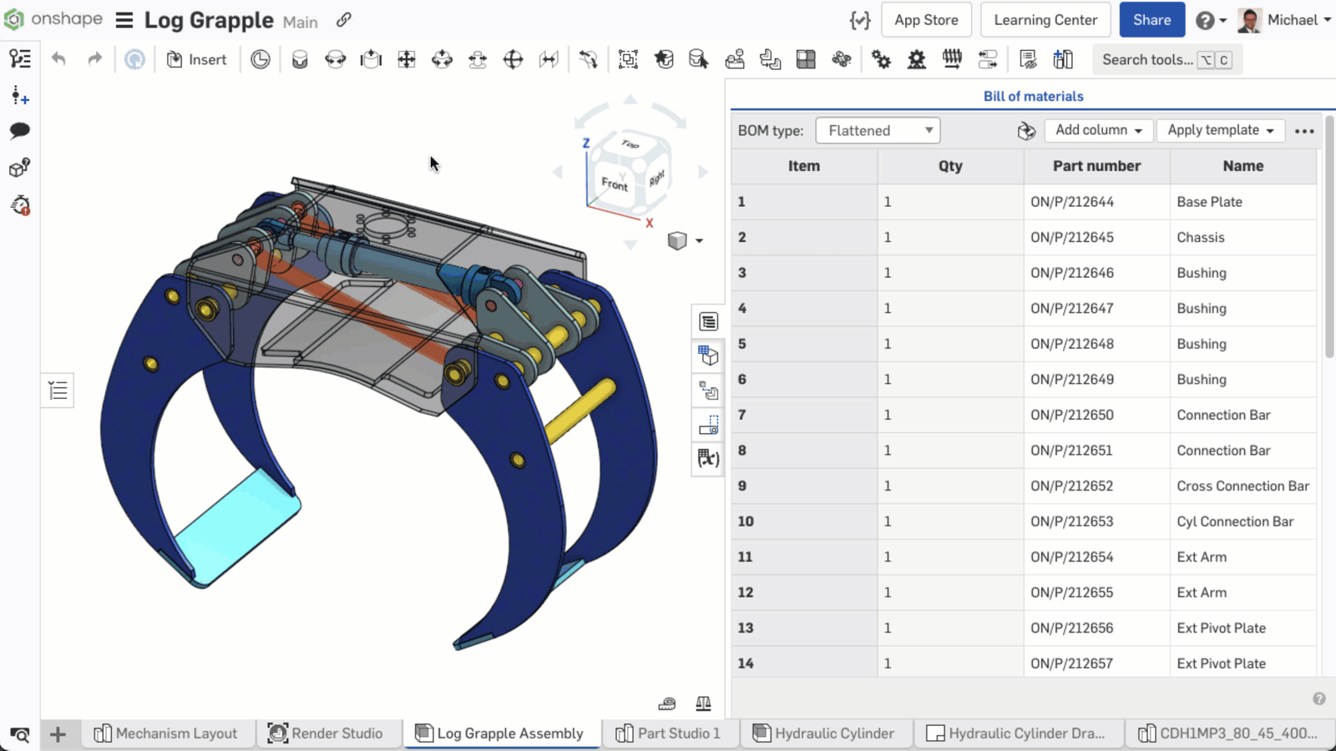Click the Share button

click(1151, 20)
